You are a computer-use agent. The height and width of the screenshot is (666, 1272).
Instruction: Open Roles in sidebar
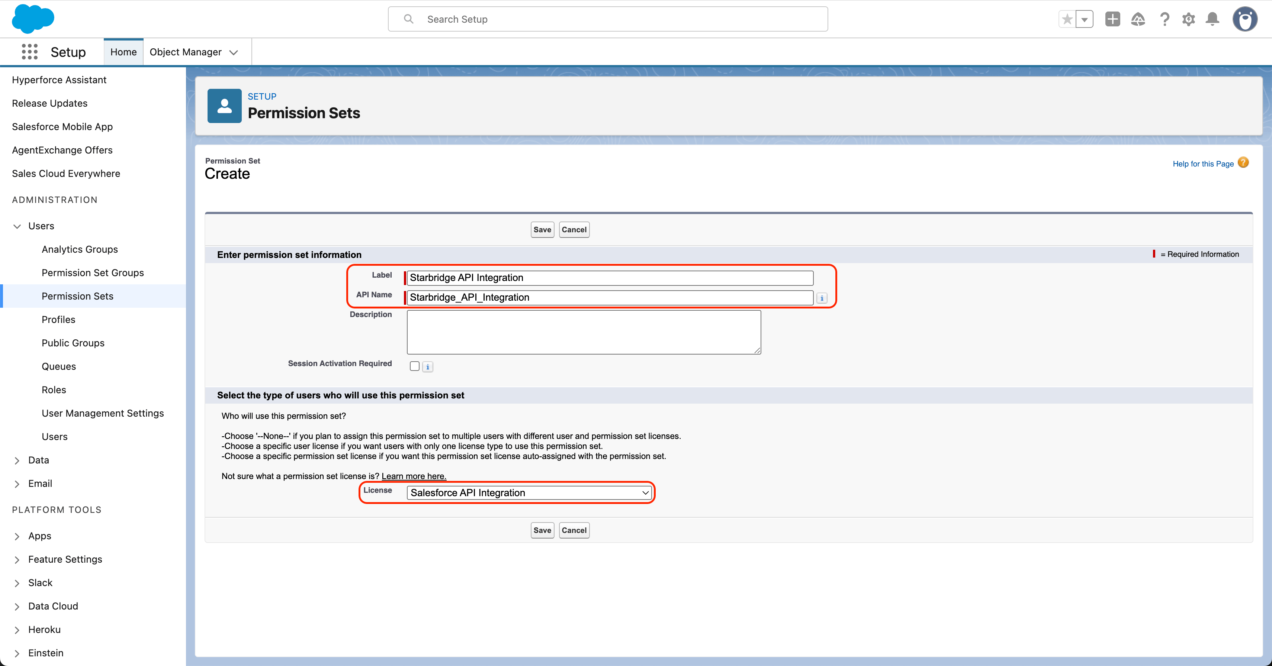54,390
